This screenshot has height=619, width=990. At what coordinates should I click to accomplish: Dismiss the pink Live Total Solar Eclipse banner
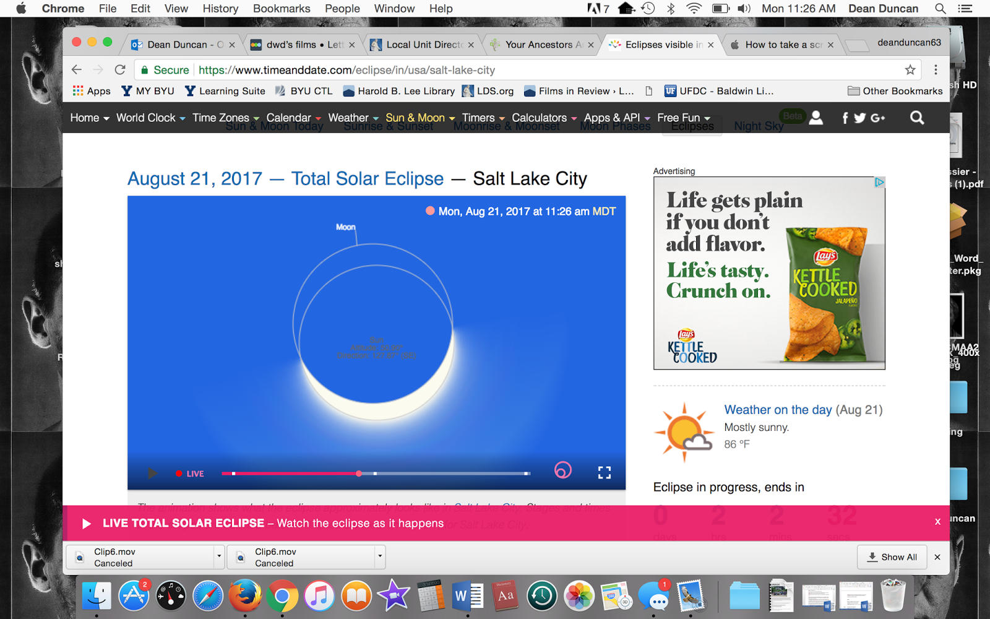pyautogui.click(x=937, y=522)
